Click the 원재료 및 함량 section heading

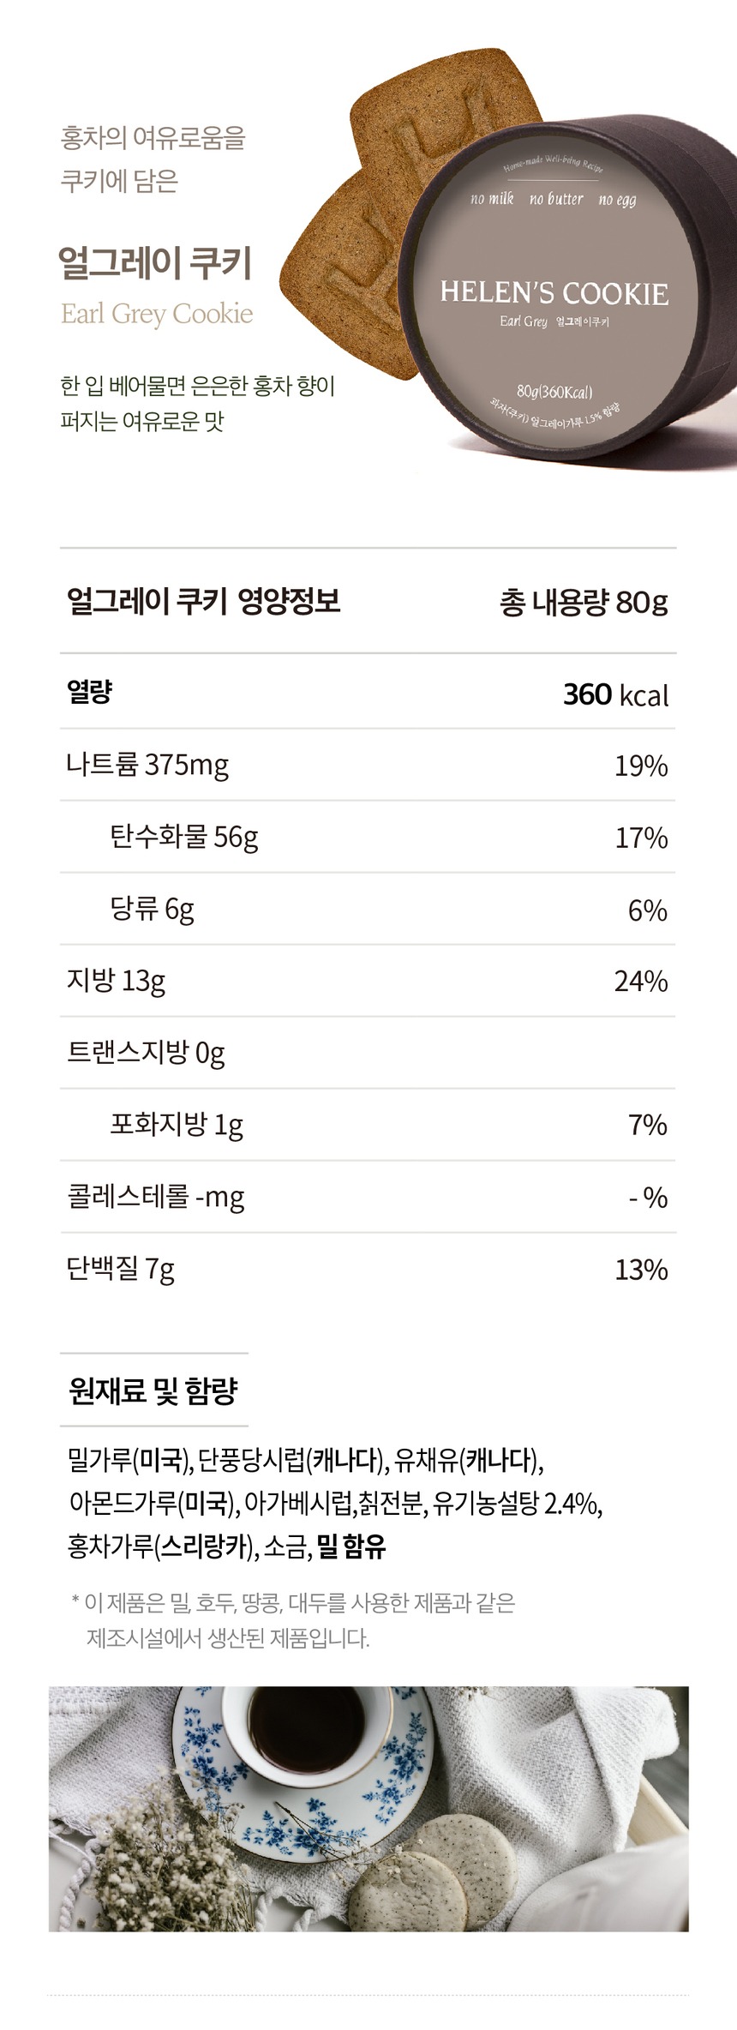[153, 1391]
